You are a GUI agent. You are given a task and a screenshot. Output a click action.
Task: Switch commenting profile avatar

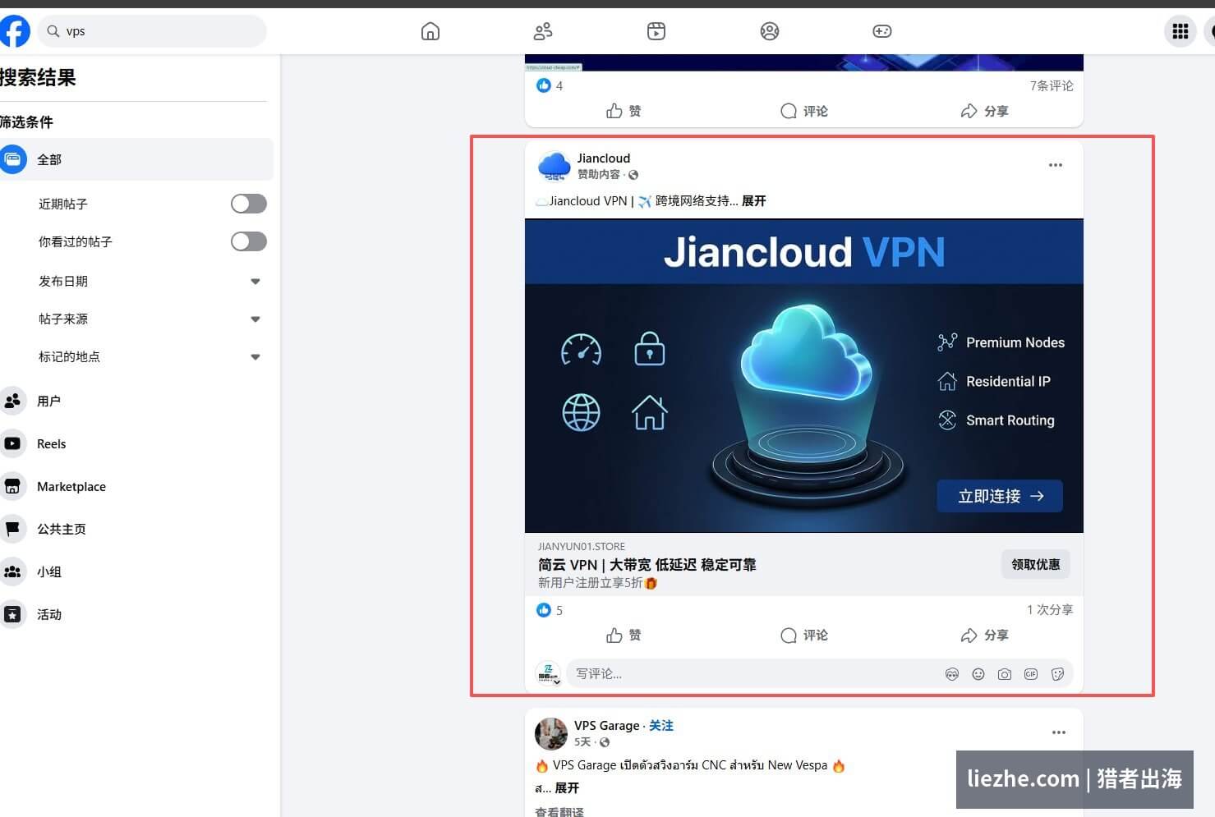pyautogui.click(x=548, y=674)
